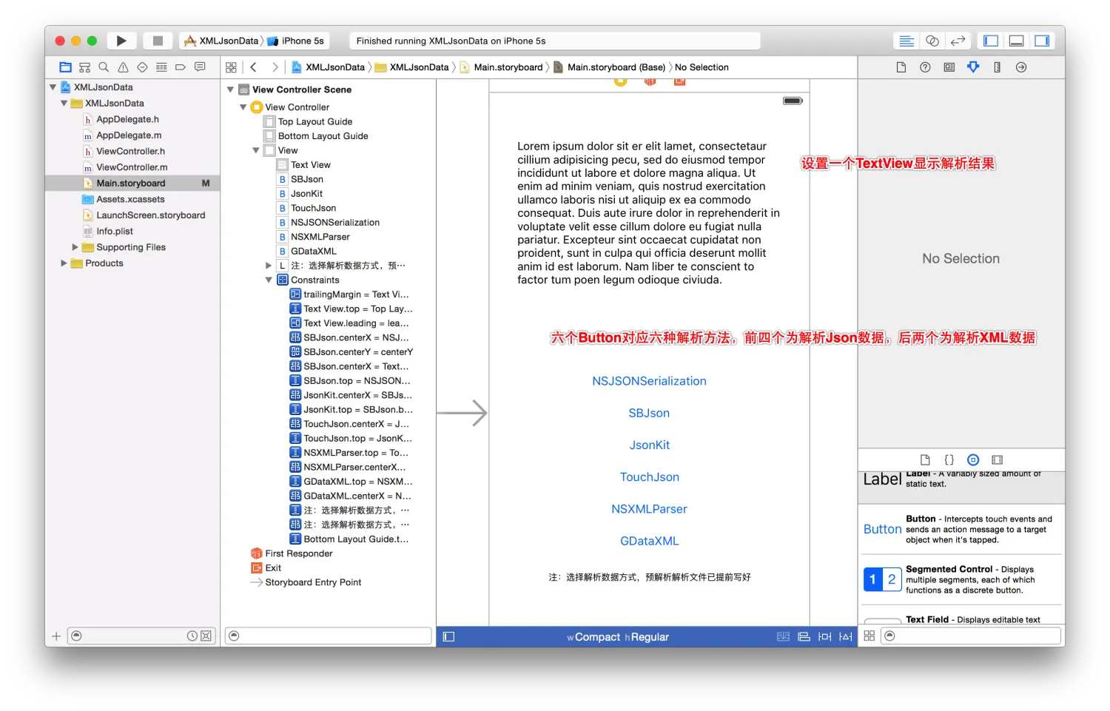Screen dimensions: 1110x711
Task: Open the Debug navigator
Action: [161, 67]
